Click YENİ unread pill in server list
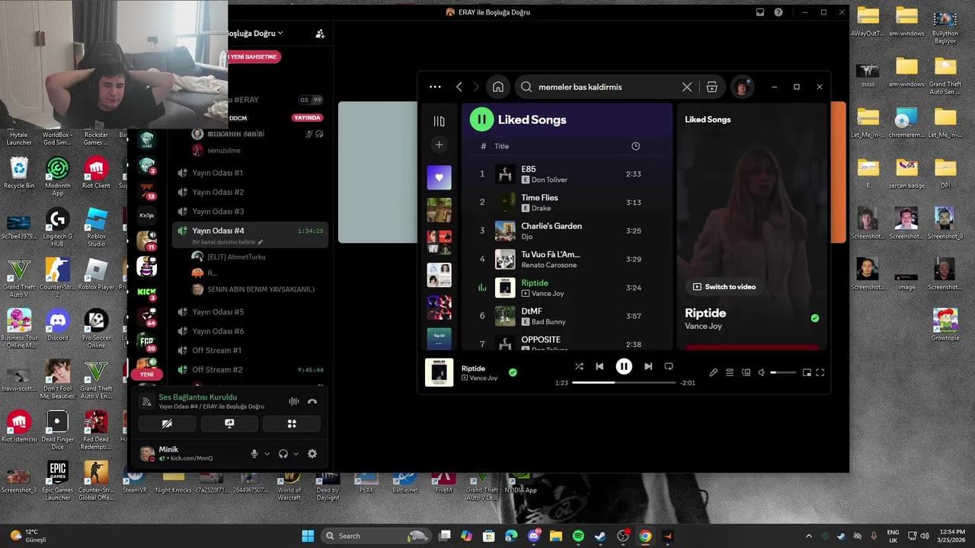Screen dimensions: 975x548 [146, 374]
